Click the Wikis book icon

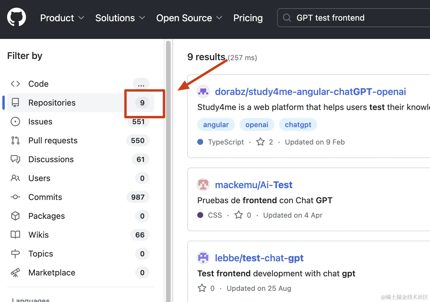click(x=15, y=235)
